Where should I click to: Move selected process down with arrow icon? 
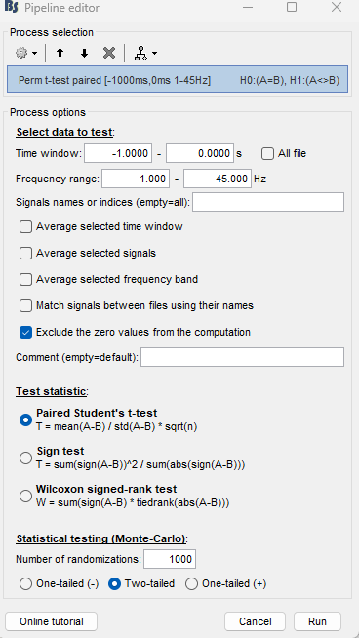[84, 53]
